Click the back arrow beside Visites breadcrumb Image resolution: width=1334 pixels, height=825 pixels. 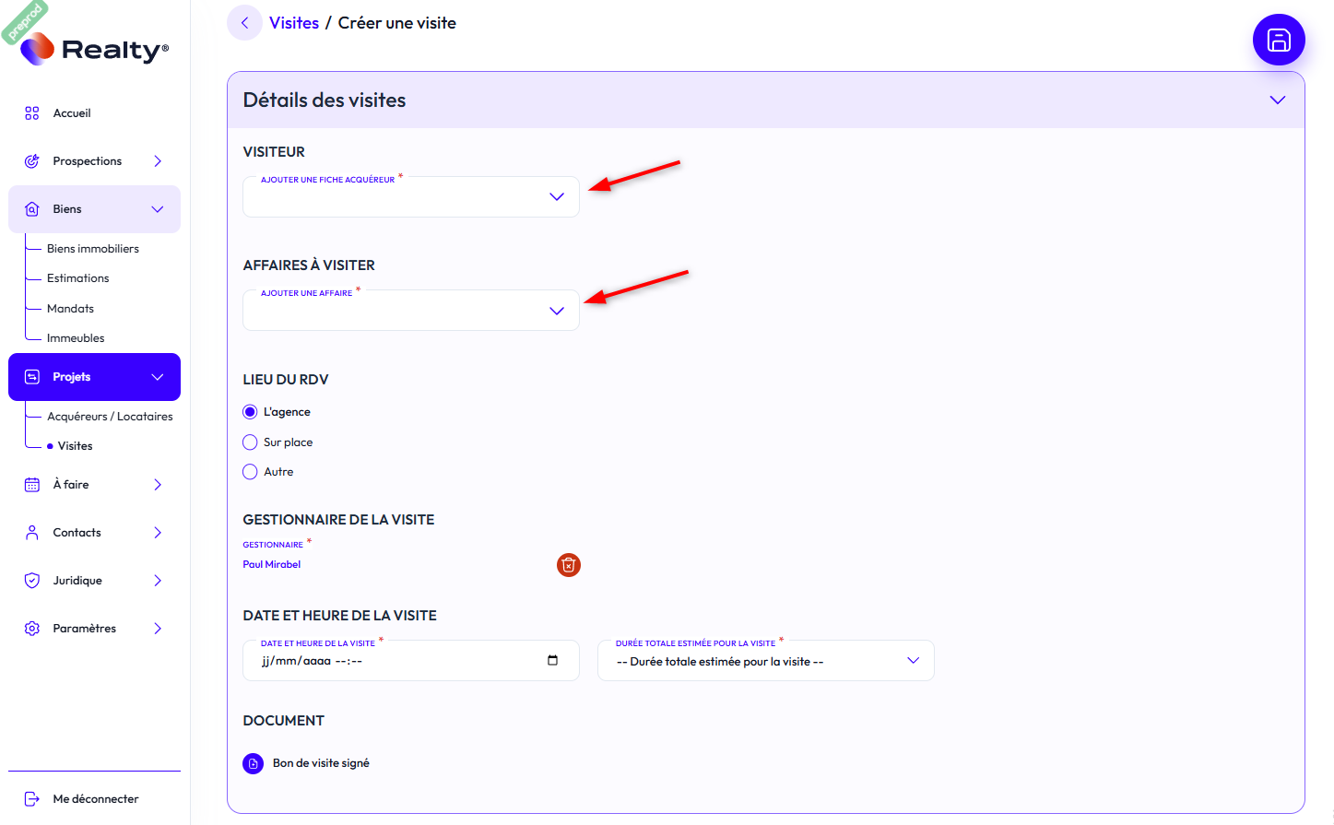tap(244, 23)
